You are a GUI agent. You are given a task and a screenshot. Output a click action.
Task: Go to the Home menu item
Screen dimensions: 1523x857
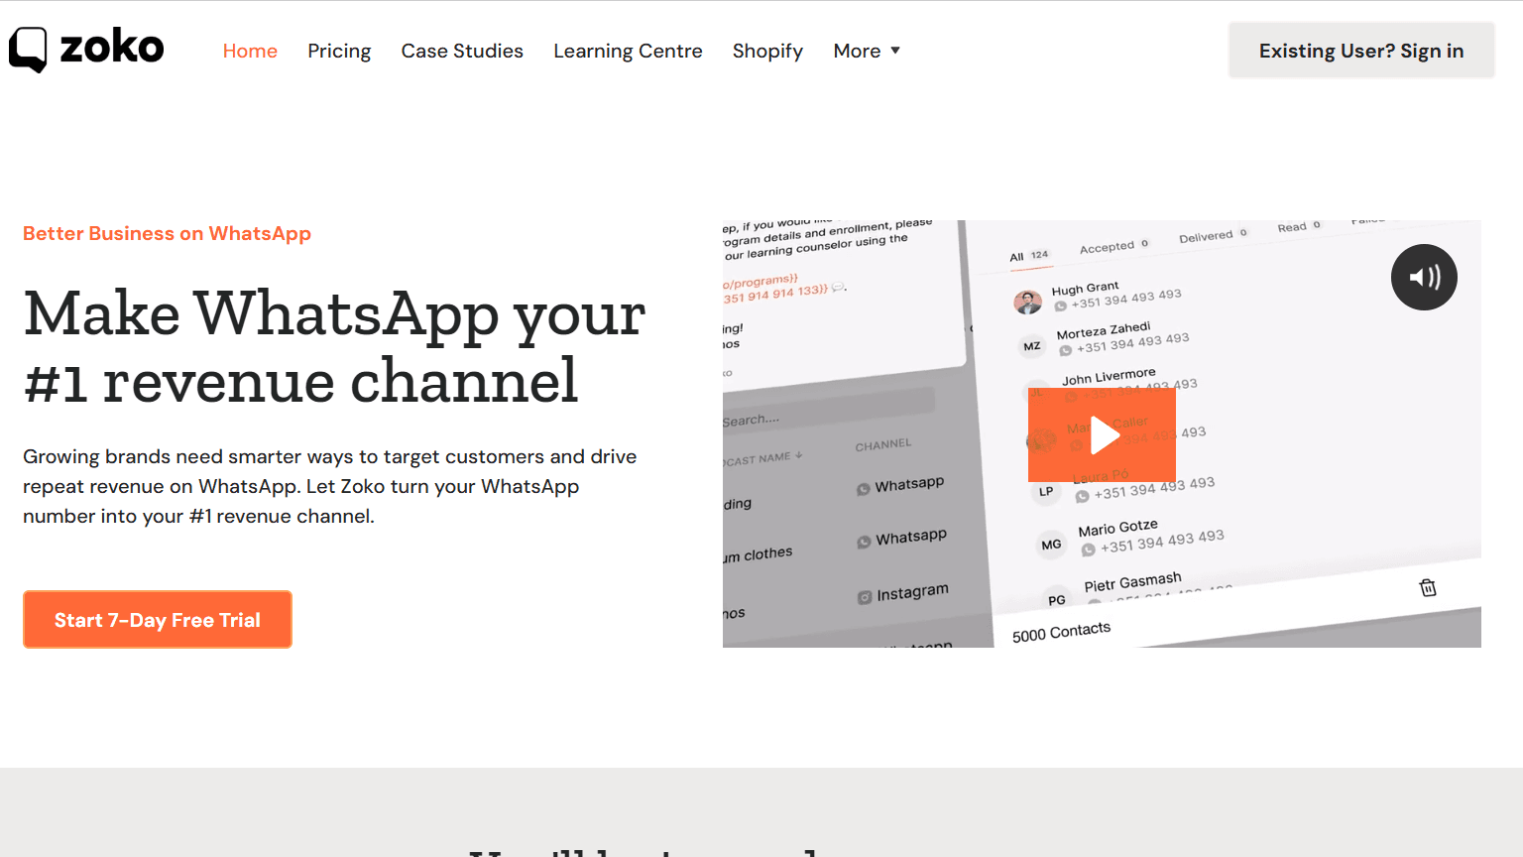click(x=250, y=51)
